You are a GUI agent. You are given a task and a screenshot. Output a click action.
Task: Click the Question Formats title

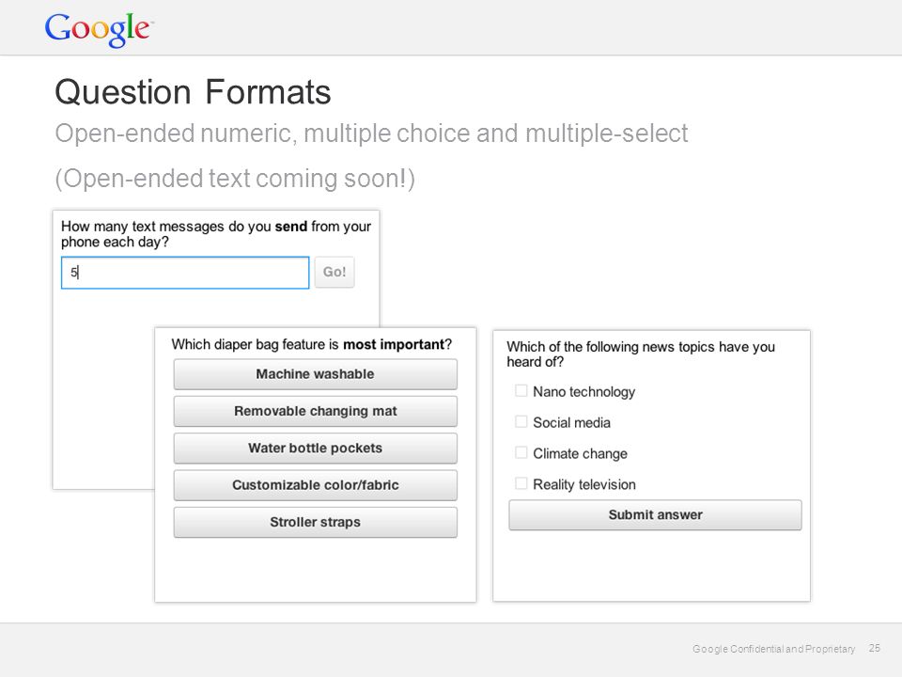(x=193, y=92)
